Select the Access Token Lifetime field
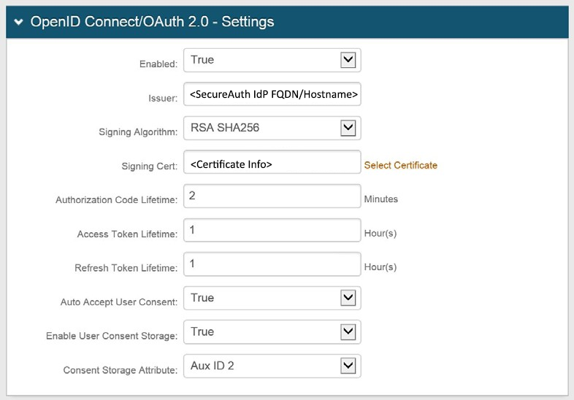This screenshot has height=400, width=574. (272, 231)
